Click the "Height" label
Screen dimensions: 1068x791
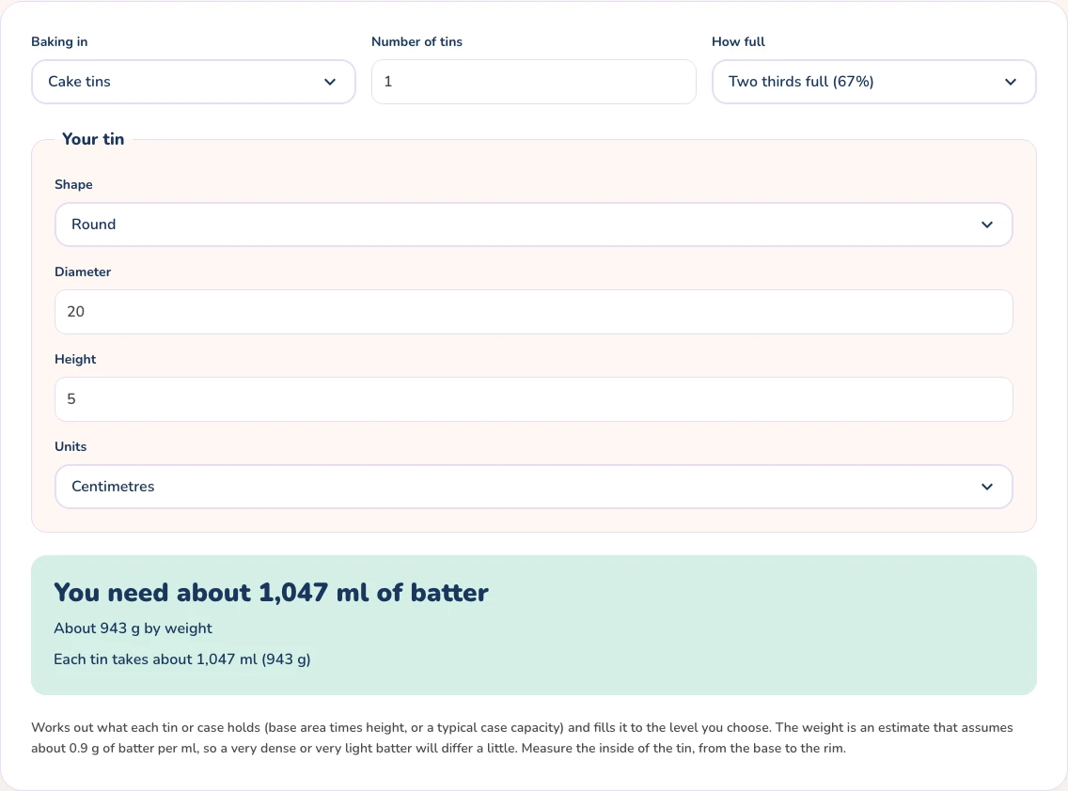pyautogui.click(x=75, y=359)
